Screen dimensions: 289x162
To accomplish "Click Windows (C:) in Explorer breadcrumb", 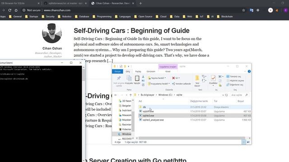I will tap(165, 95).
